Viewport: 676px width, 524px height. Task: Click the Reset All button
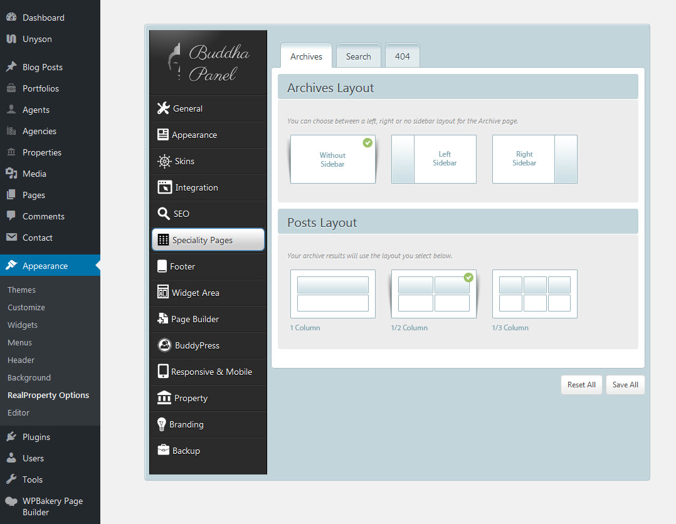coord(581,385)
